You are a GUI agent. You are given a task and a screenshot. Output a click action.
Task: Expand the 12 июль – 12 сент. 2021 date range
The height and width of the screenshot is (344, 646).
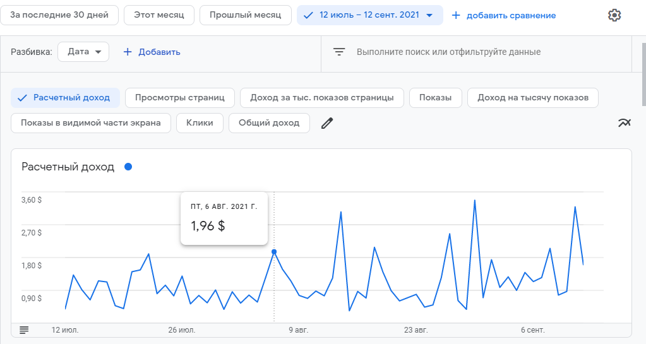369,15
